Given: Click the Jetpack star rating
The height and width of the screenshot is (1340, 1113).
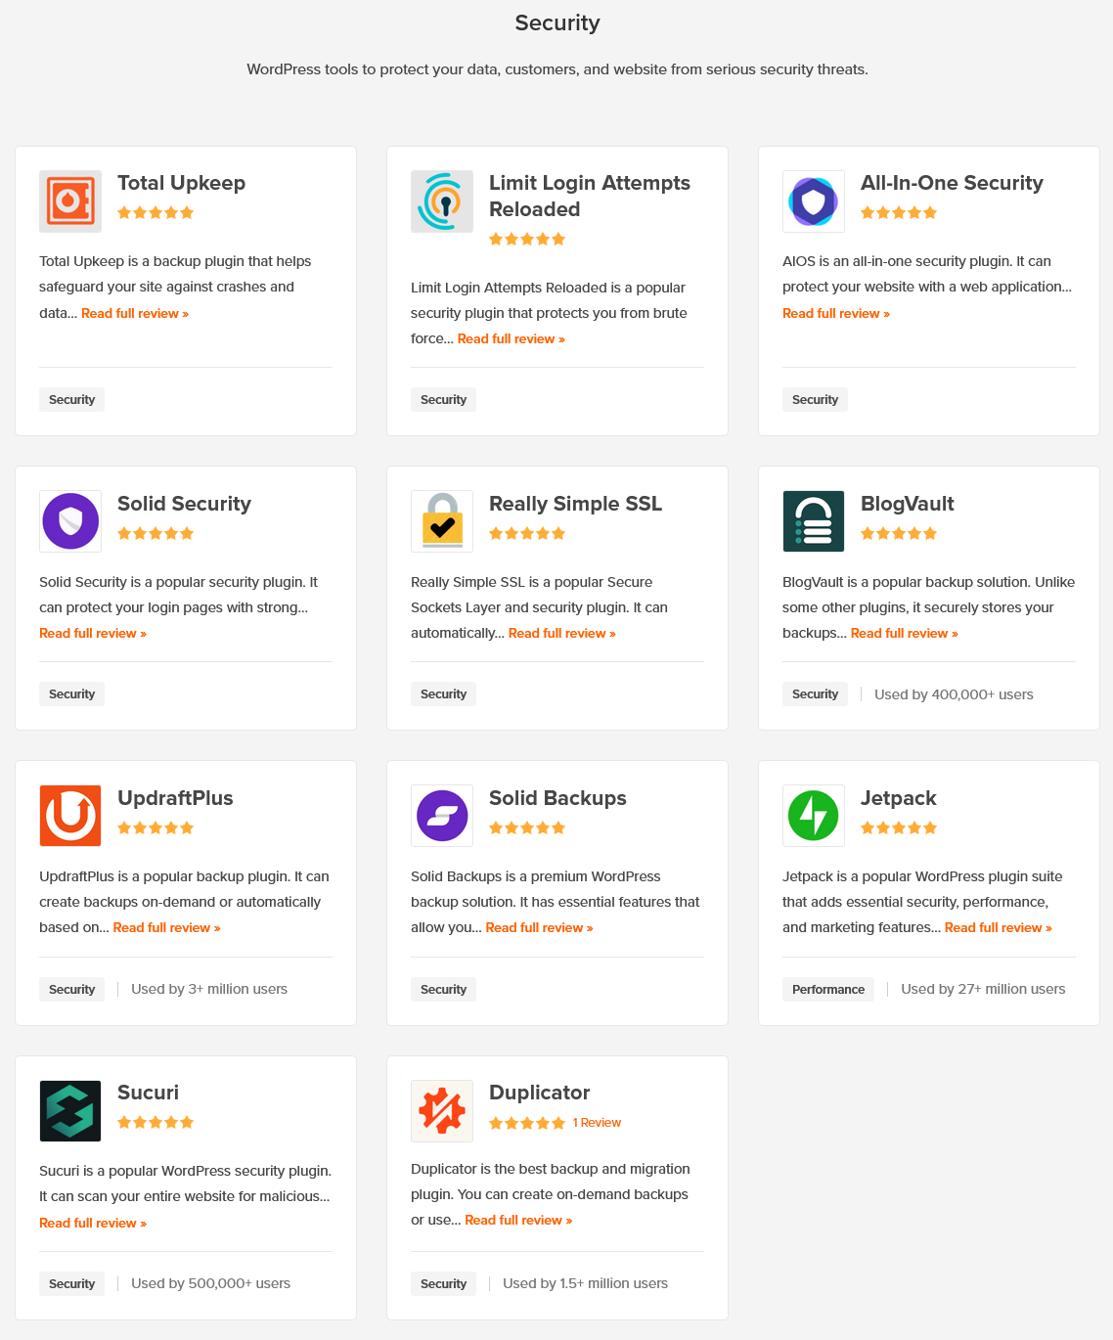Looking at the screenshot, I should [x=899, y=827].
